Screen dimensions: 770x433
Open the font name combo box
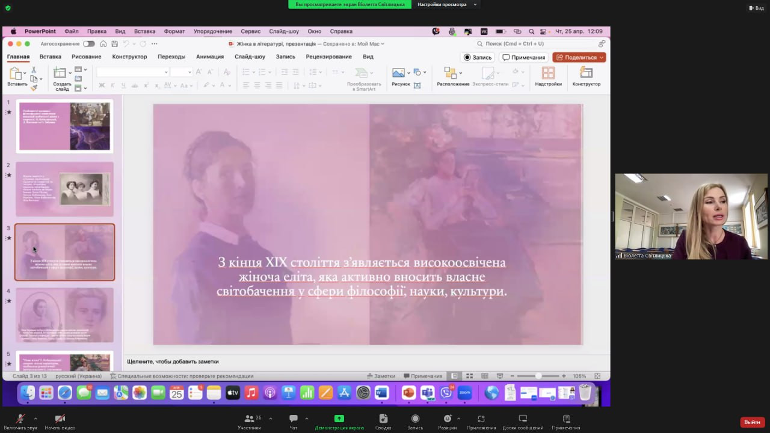132,72
